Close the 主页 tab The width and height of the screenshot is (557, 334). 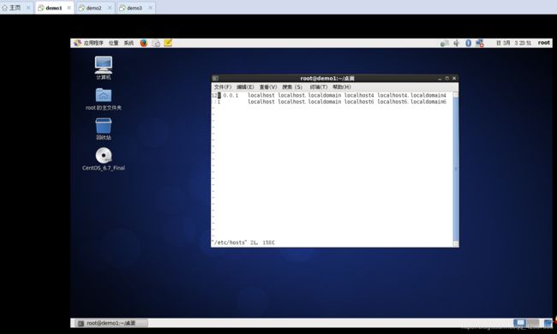coord(28,8)
